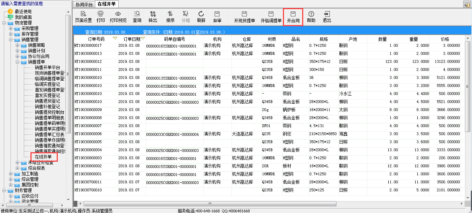The image size is (472, 213).
Task: Click the 打印 print icon
Action: coord(100,17)
